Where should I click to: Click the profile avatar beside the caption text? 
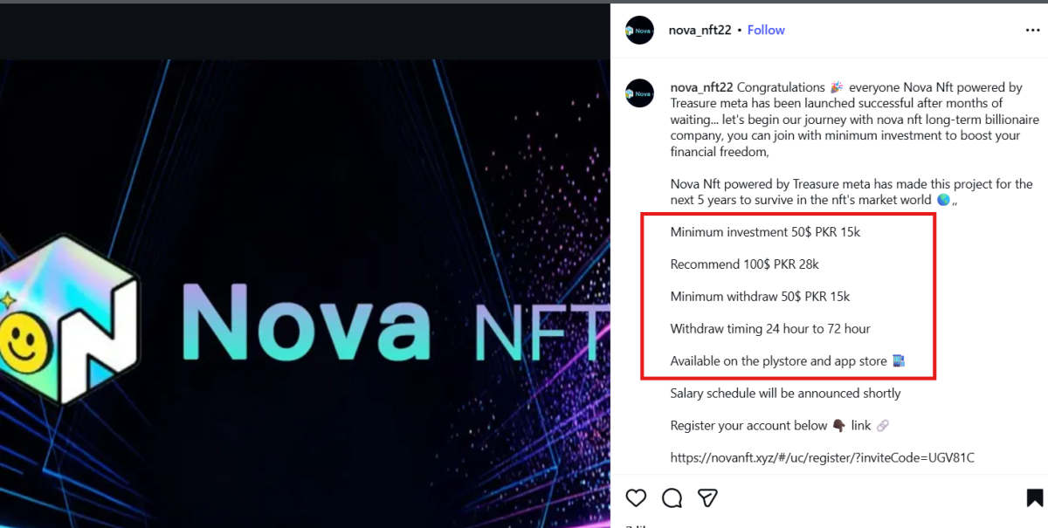point(639,93)
